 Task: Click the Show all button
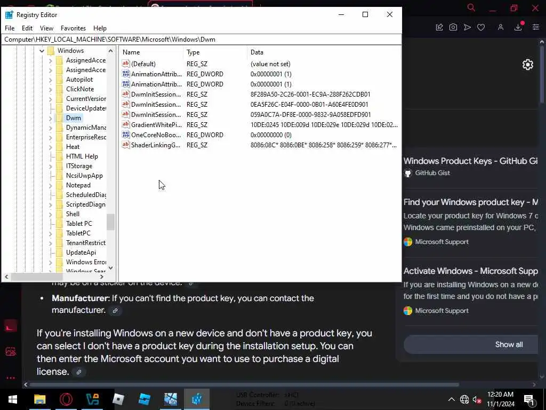click(x=471, y=344)
